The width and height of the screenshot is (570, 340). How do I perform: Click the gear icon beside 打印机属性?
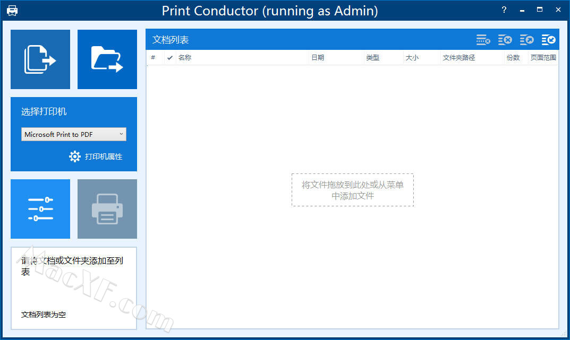point(75,156)
